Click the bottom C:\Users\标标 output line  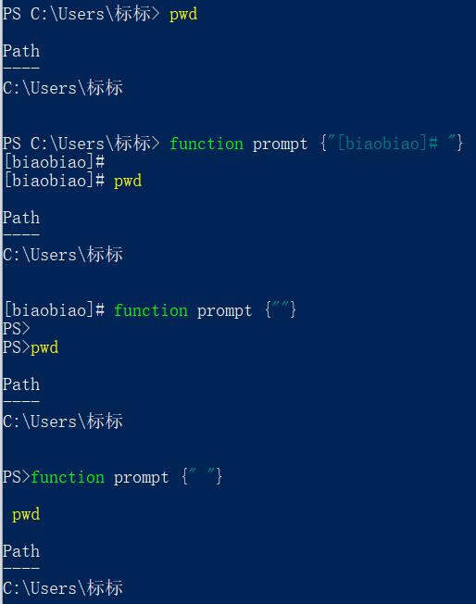click(63, 588)
